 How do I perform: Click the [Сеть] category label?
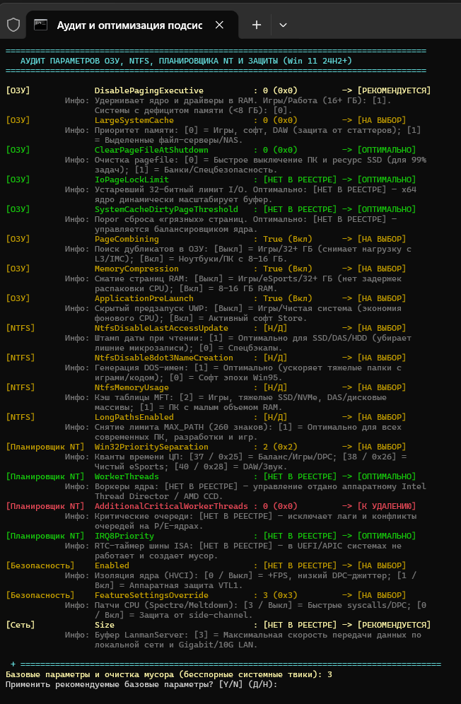(x=21, y=625)
